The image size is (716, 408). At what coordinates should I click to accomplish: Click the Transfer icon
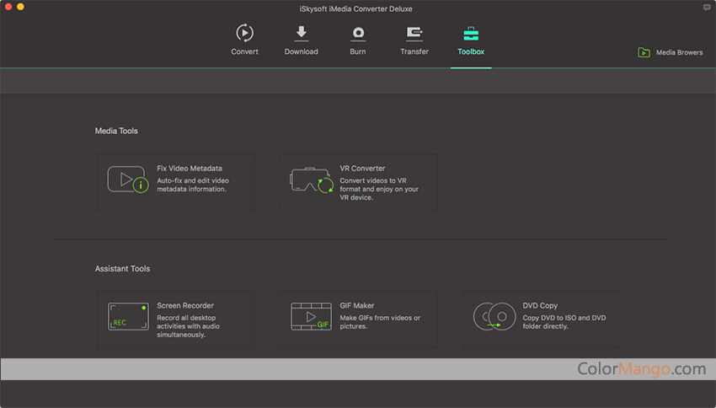pyautogui.click(x=414, y=34)
